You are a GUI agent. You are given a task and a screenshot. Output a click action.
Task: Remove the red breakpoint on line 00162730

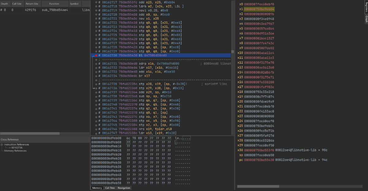[96, 55]
